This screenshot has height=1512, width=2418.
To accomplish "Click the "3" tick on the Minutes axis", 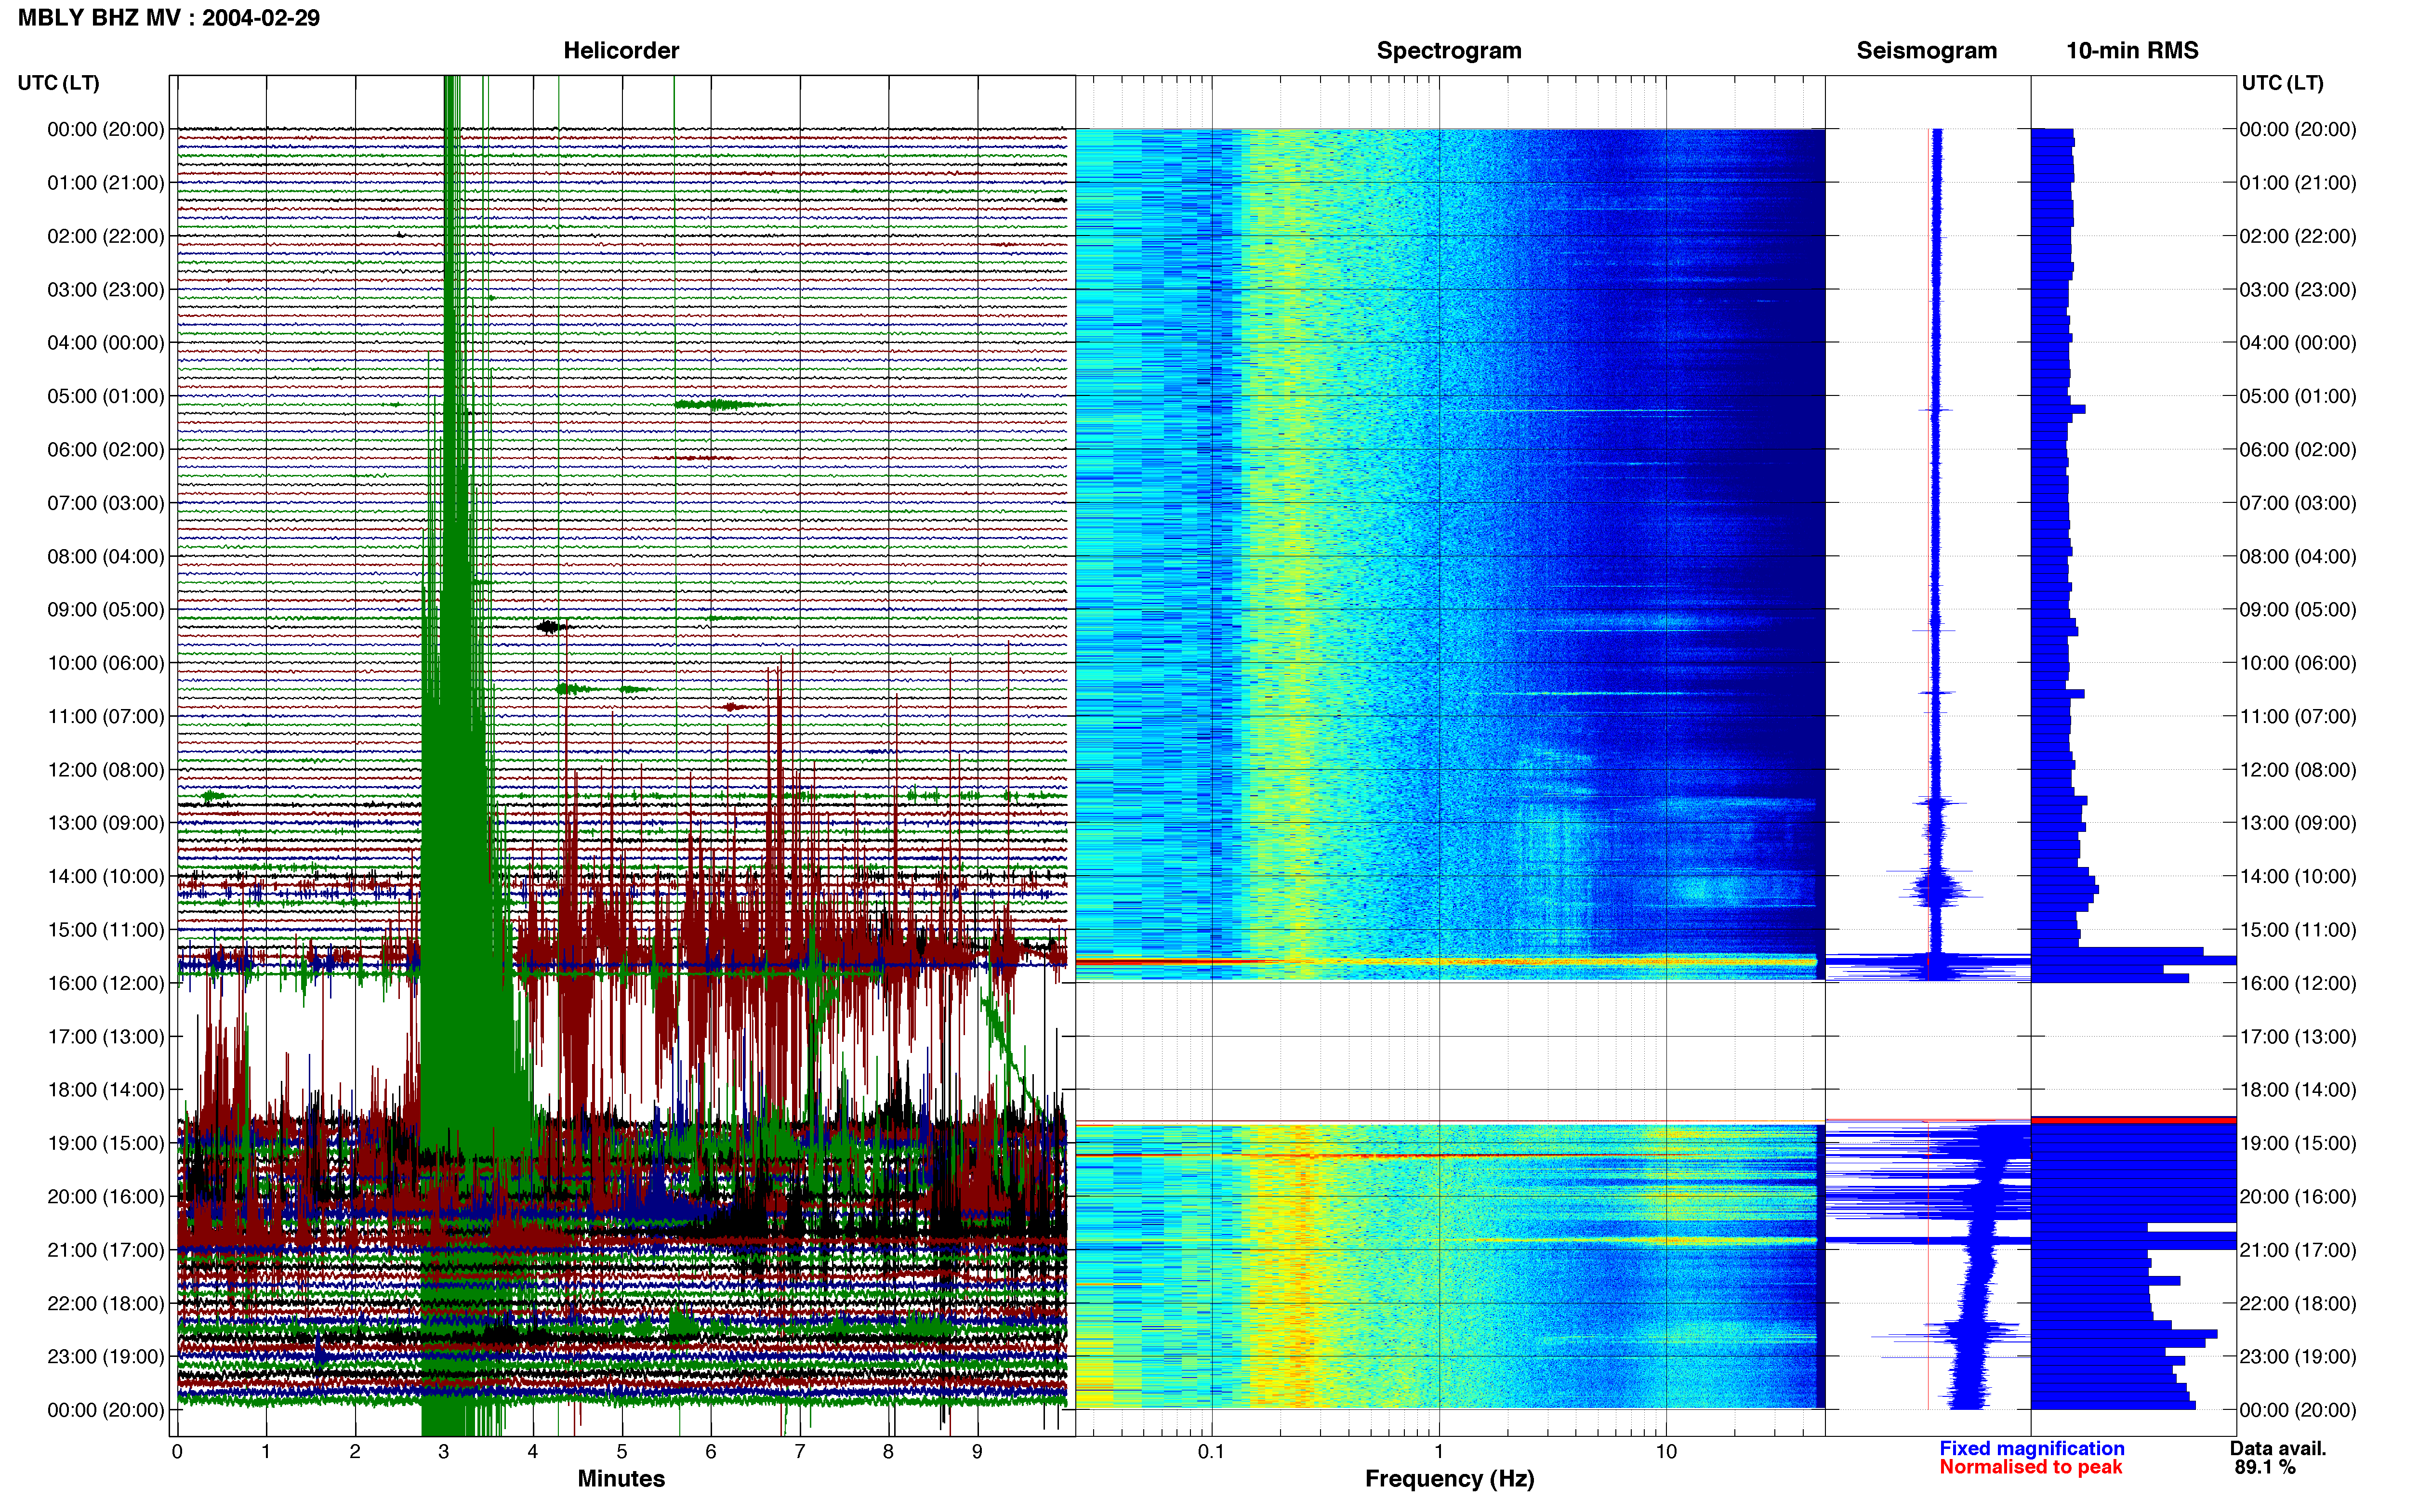I will point(444,1452).
